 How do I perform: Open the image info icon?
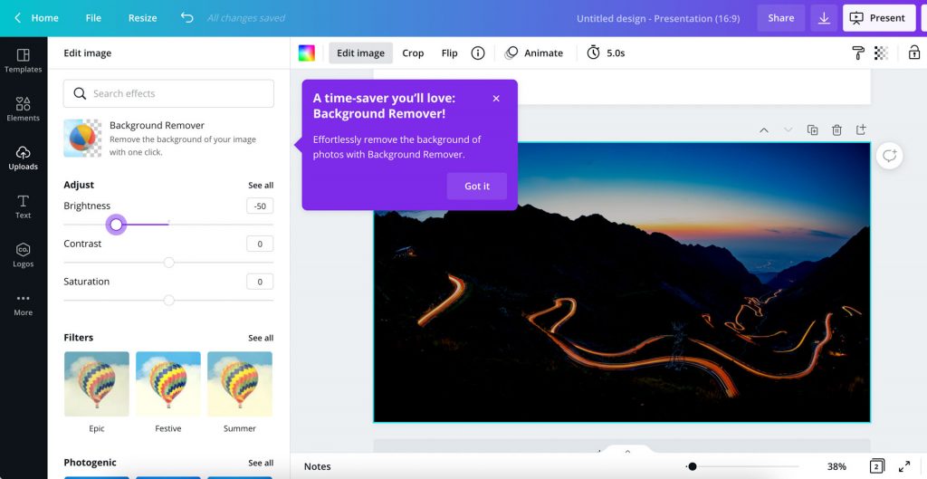pyautogui.click(x=478, y=53)
